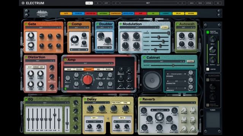This screenshot has height=136, width=243.
Task: Open the Gate preset selector
Action: point(43,28)
